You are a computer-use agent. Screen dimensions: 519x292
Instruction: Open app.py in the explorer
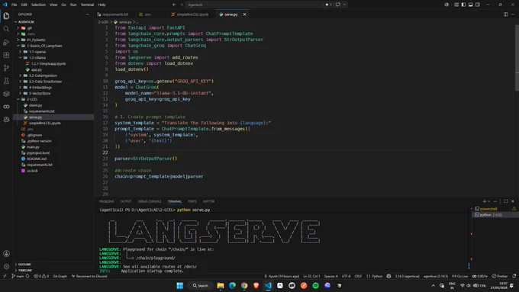[37, 69]
